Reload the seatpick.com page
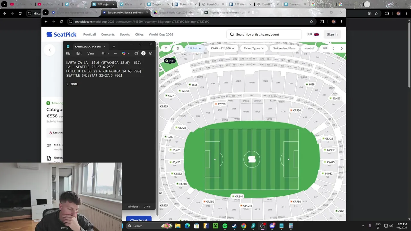Viewport: 411px width, 231px height. point(61,21)
